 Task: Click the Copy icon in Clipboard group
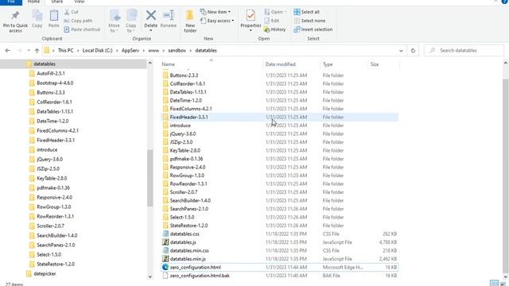tap(37, 16)
